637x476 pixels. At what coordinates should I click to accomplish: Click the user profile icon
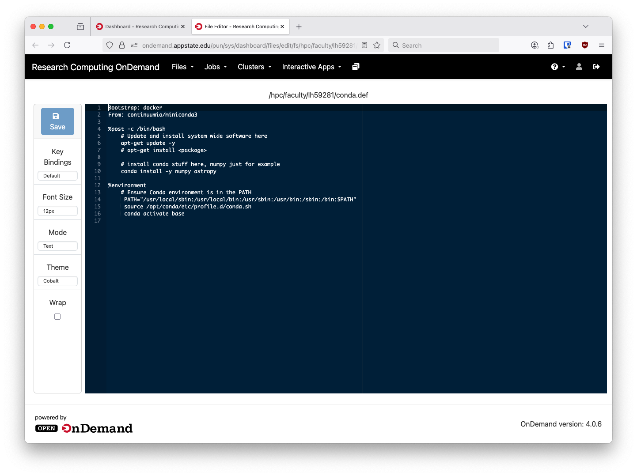(x=579, y=67)
